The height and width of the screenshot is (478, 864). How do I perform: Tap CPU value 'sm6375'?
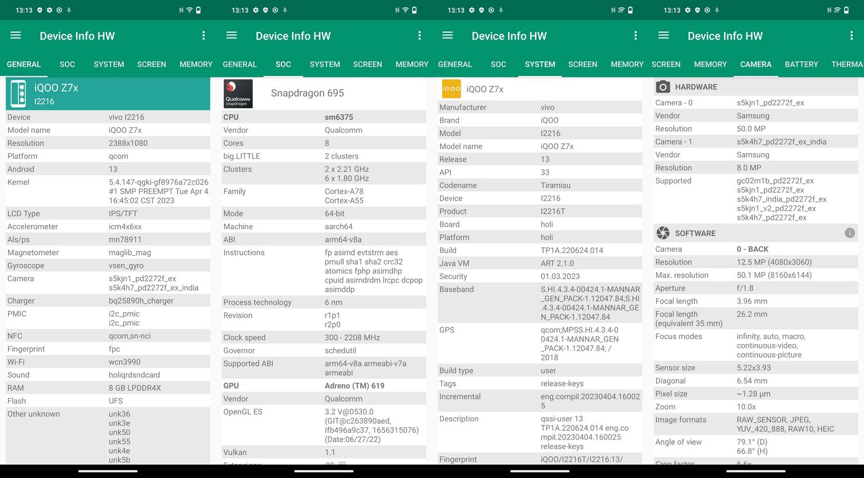(x=339, y=117)
